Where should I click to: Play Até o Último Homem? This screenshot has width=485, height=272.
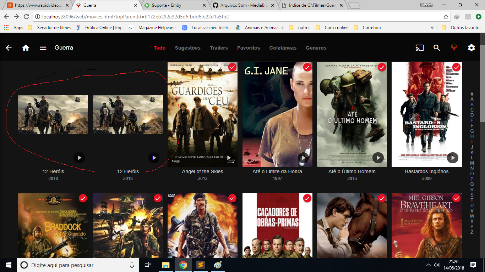[378, 158]
